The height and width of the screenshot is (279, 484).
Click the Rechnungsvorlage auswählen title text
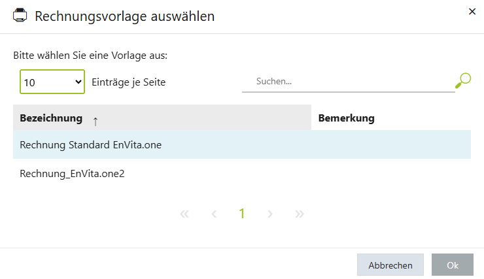click(124, 17)
